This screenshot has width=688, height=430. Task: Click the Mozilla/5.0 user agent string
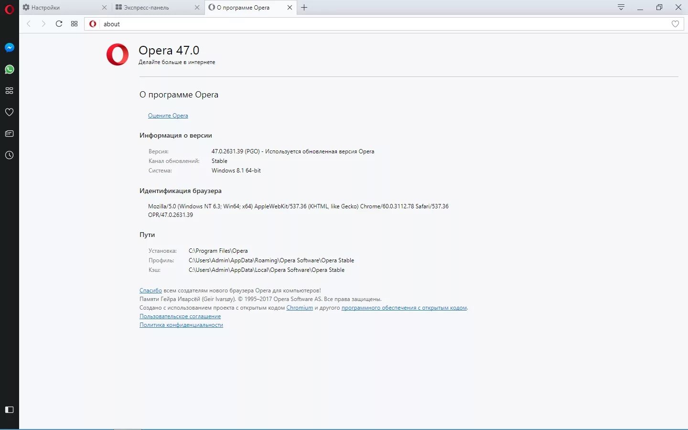coord(298,211)
